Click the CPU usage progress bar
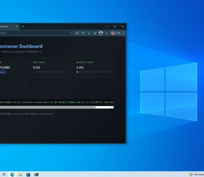This screenshot has width=204, height=177. (x=50, y=72)
